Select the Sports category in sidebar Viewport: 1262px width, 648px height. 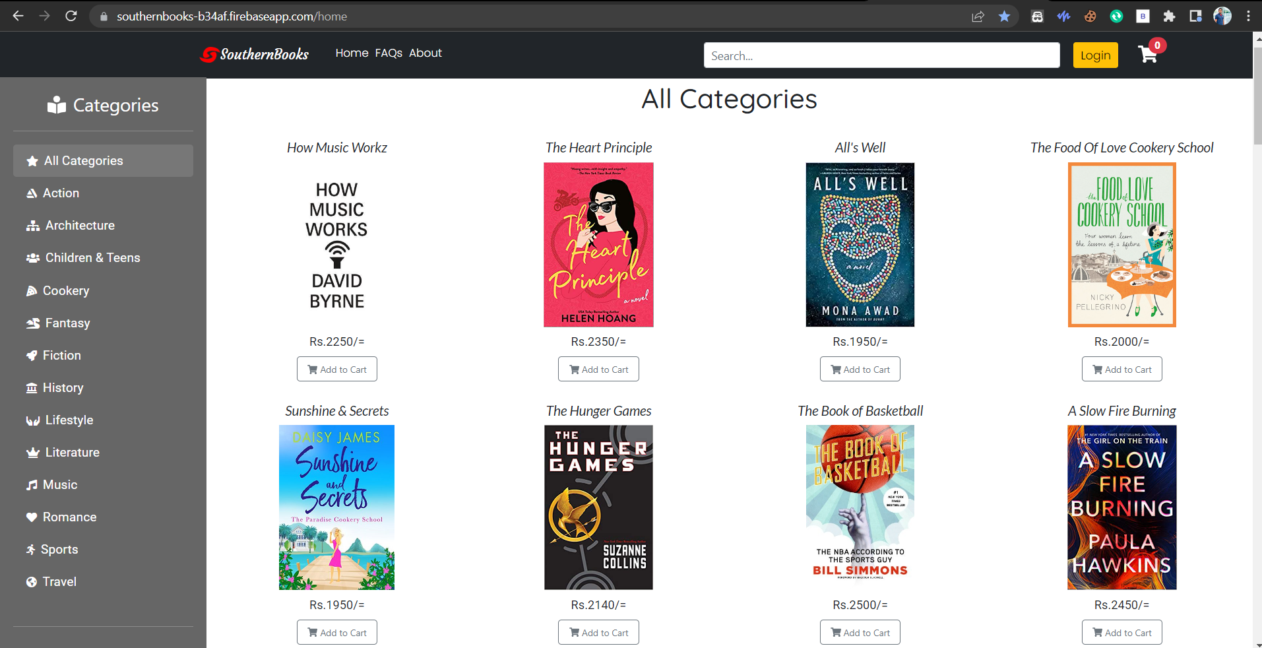coord(59,549)
